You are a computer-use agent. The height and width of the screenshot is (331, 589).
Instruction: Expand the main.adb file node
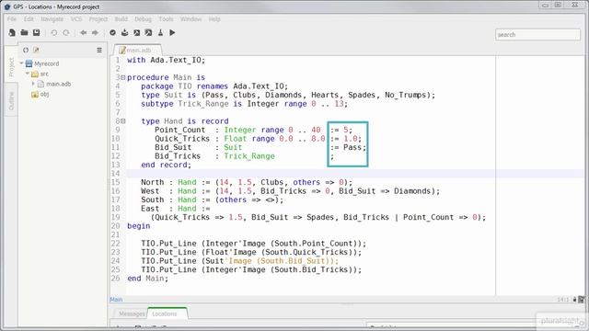pos(33,84)
